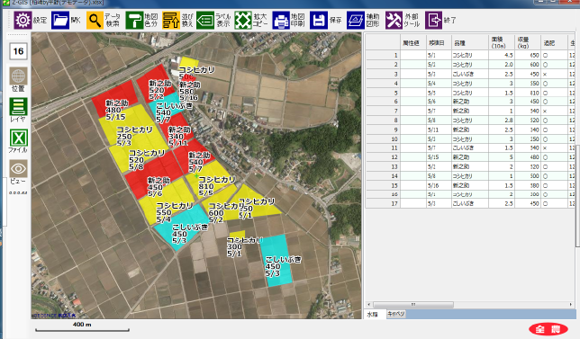The image size is (580, 339).
Task: Open the 設定 settings gear icon
Action: pos(23,20)
